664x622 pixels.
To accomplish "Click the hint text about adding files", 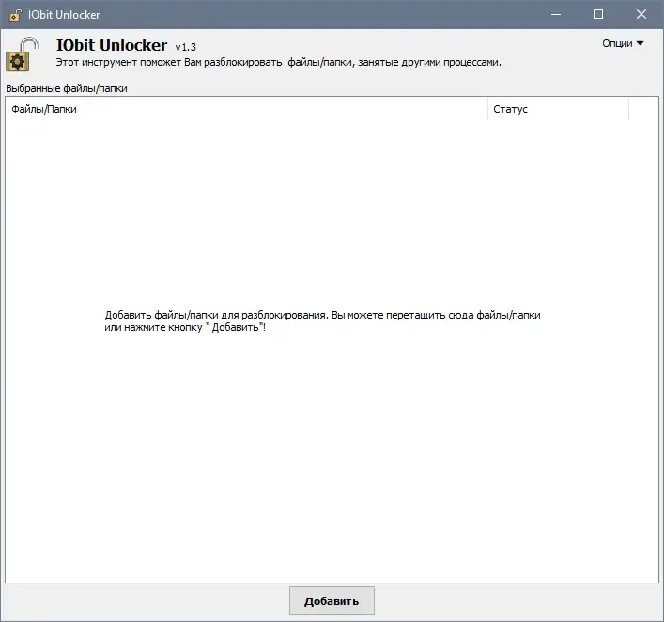I will tap(322, 321).
